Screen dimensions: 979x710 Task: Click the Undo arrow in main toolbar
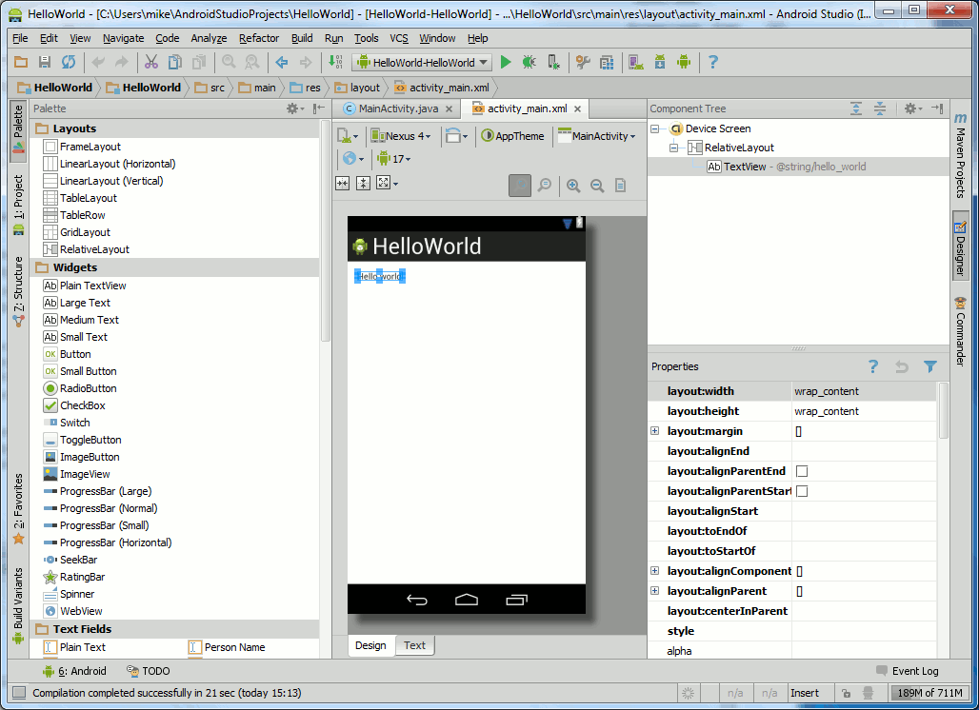(x=98, y=62)
